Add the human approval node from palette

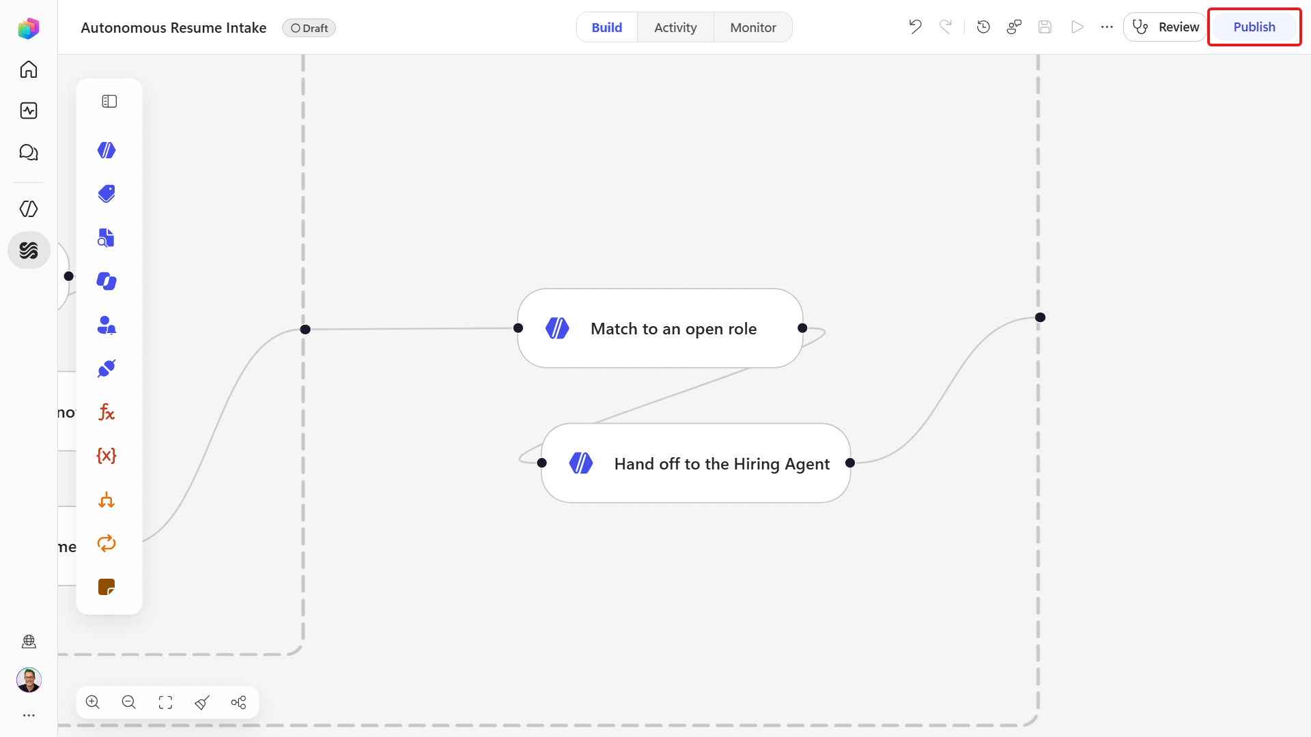[x=107, y=325]
